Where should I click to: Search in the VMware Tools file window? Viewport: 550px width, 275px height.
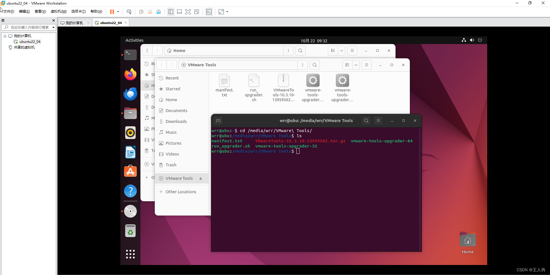click(x=314, y=65)
